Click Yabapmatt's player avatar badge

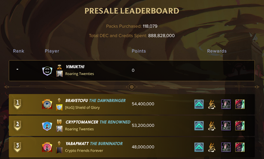[x=47, y=147]
